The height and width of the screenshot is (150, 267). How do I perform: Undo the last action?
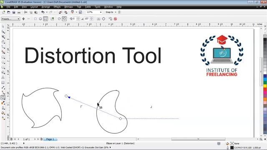tap(43, 12)
